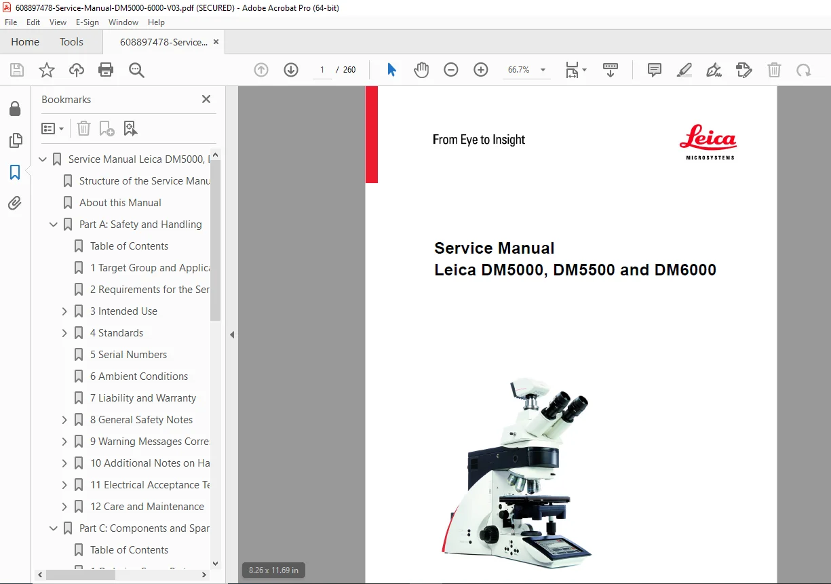
Task: Expand 8 General Safety Notes bookmark
Action: tap(64, 420)
